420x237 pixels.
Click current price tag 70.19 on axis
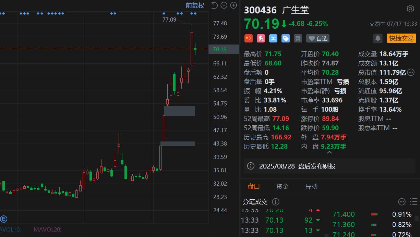point(224,49)
